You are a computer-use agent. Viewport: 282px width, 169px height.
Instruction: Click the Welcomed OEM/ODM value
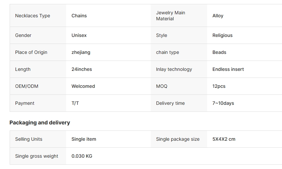[83, 86]
